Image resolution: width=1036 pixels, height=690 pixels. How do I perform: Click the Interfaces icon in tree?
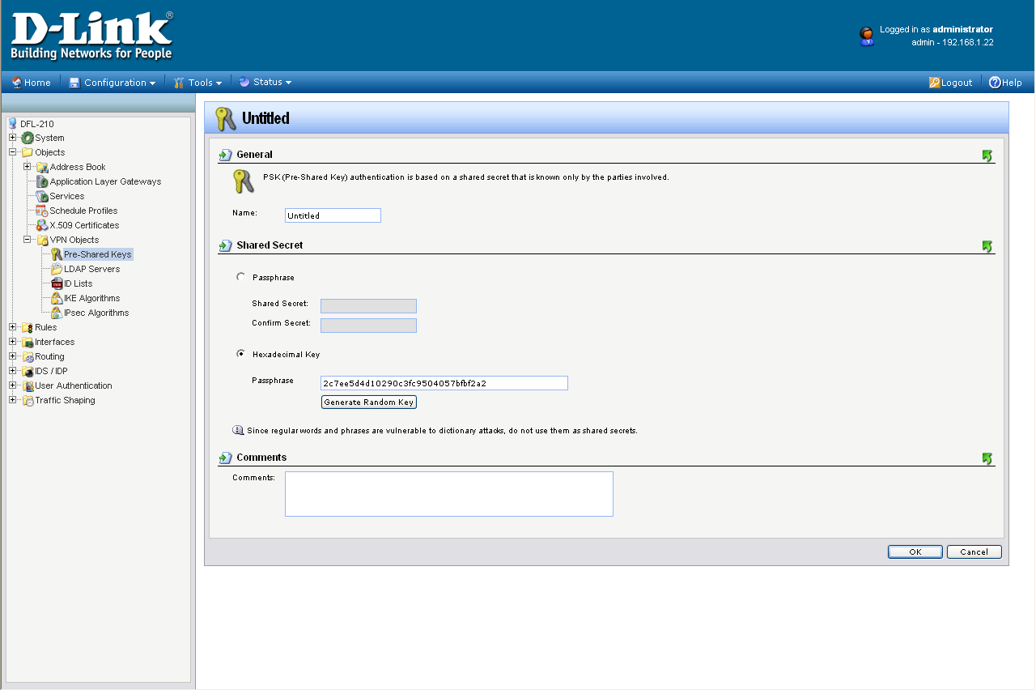28,342
